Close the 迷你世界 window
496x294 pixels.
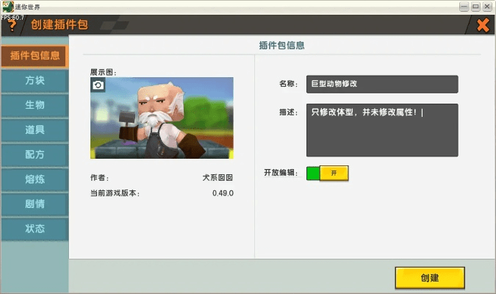pos(487,6)
